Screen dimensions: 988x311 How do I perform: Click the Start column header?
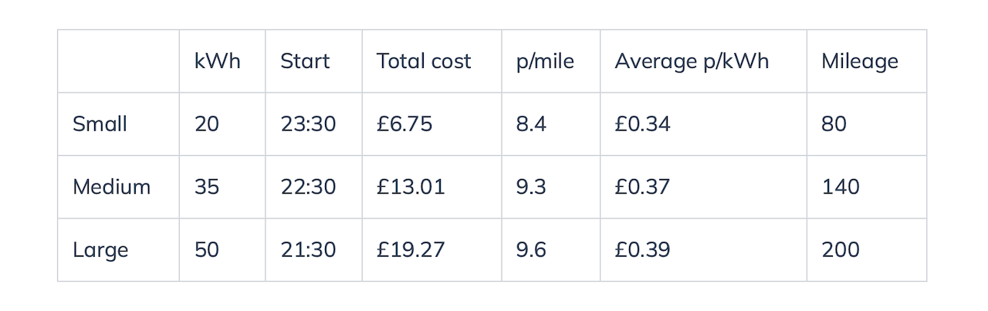click(x=305, y=62)
